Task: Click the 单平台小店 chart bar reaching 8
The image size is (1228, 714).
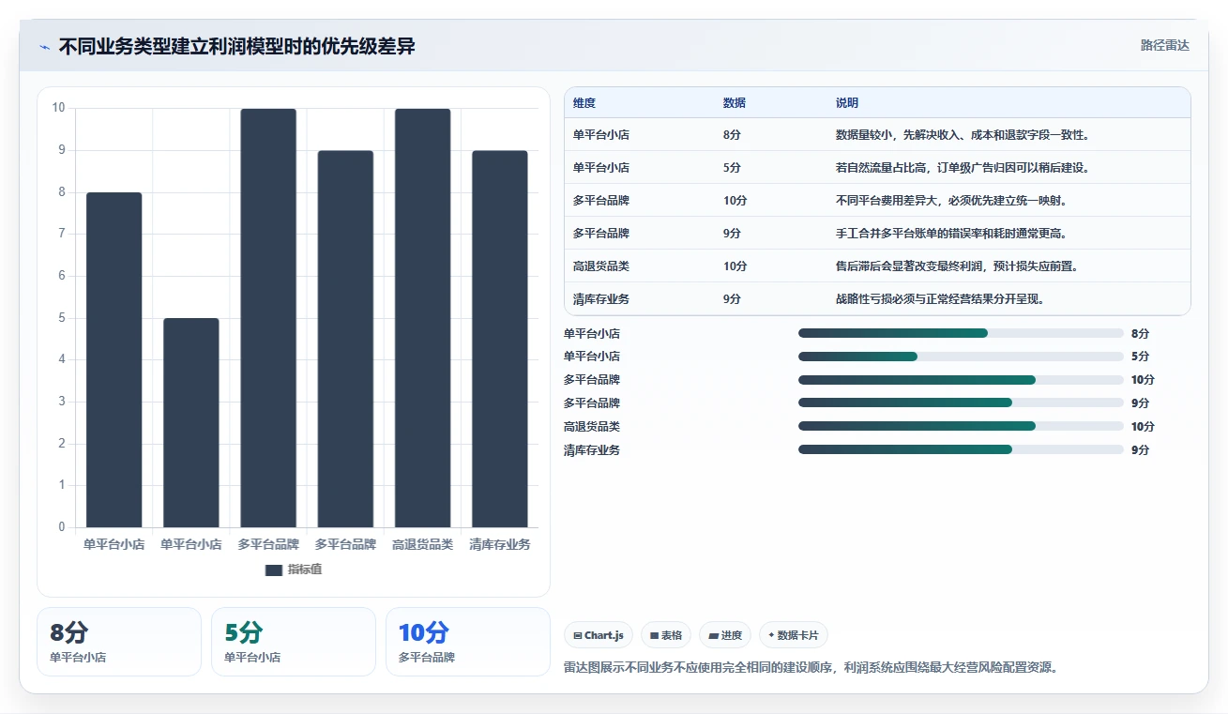Action: (x=114, y=359)
